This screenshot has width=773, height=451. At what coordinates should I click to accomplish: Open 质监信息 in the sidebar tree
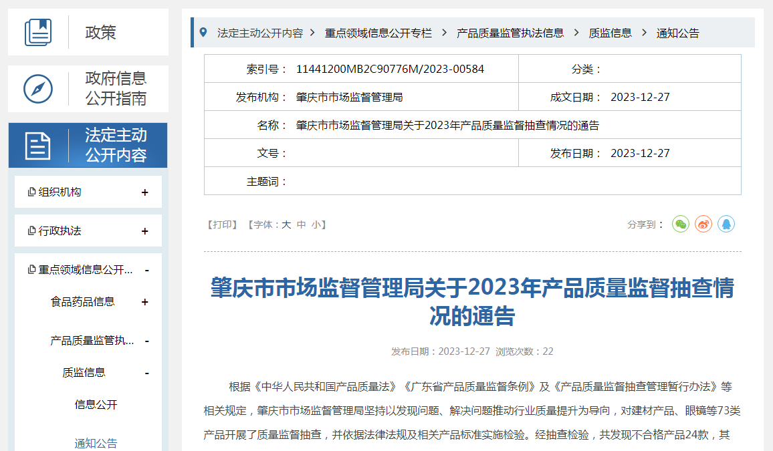[84, 373]
